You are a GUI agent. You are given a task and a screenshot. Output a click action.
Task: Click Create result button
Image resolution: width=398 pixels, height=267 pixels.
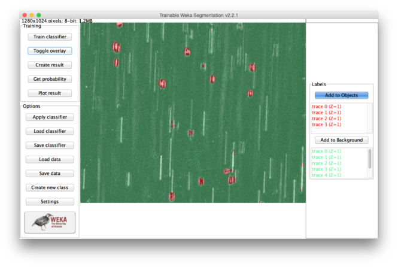50,65
